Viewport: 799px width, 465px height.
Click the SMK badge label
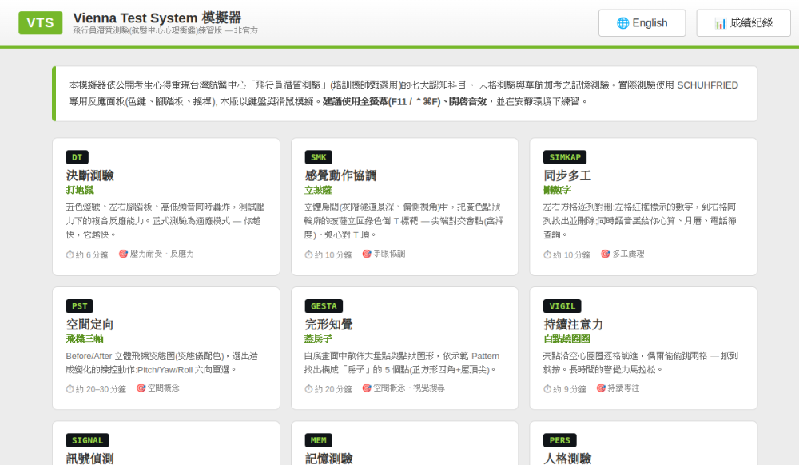[x=319, y=157]
